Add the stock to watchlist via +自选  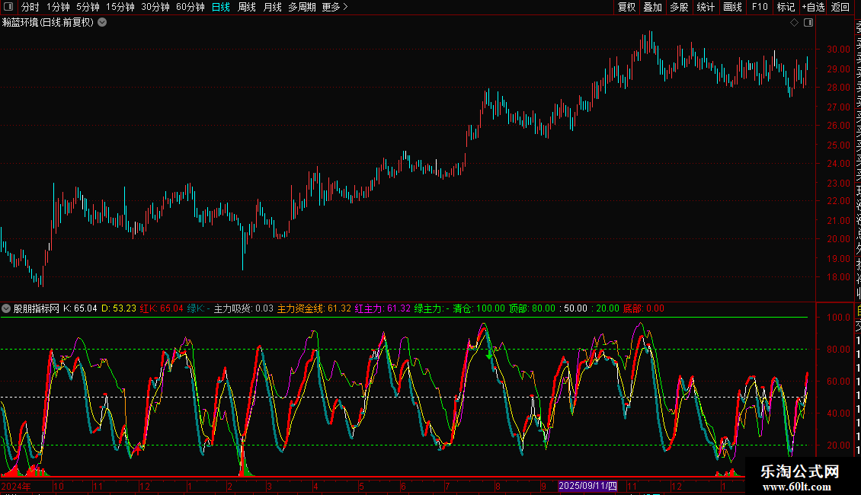tap(813, 7)
